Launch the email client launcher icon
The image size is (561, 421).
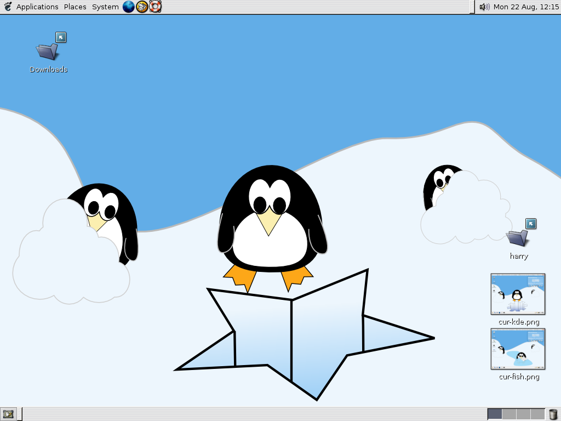142,7
